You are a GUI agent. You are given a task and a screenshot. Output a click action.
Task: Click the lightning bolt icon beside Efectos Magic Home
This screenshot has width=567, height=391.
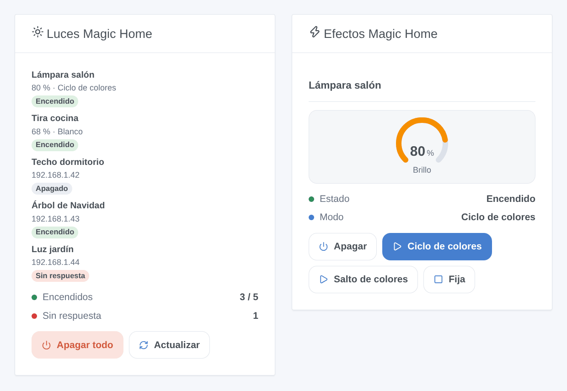(315, 32)
